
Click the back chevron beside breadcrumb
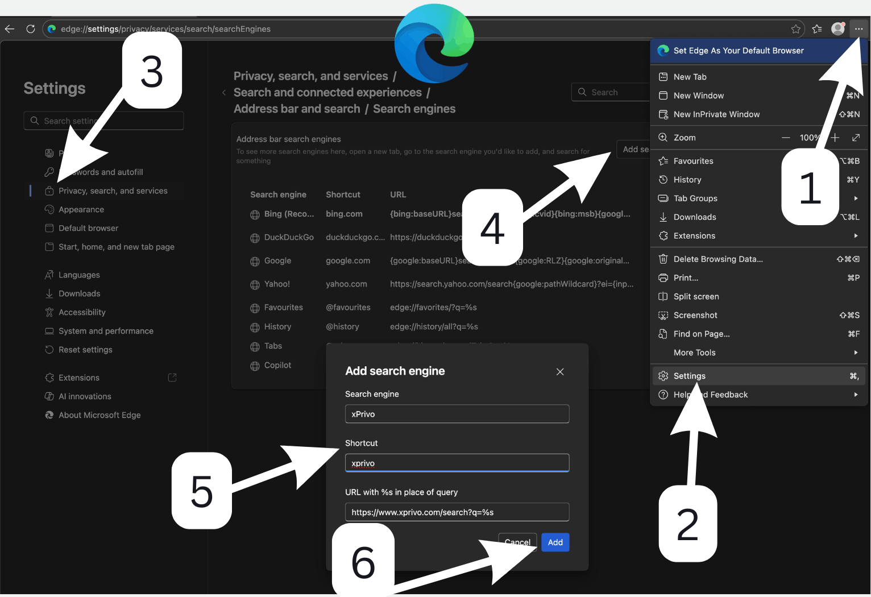pos(224,93)
